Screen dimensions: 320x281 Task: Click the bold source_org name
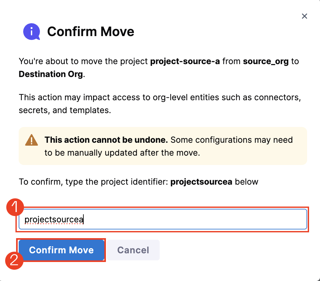point(266,61)
